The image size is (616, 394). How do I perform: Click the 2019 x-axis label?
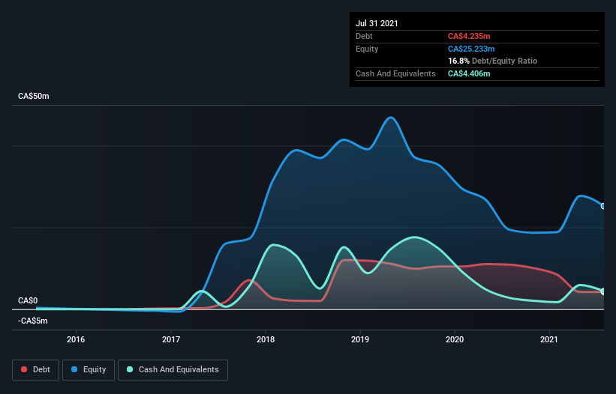coord(360,339)
